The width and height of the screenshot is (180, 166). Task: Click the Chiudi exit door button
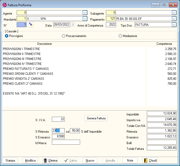(x=150, y=161)
